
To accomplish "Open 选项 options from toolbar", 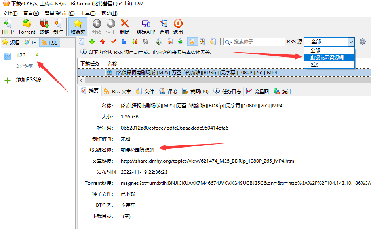I will [164, 26].
